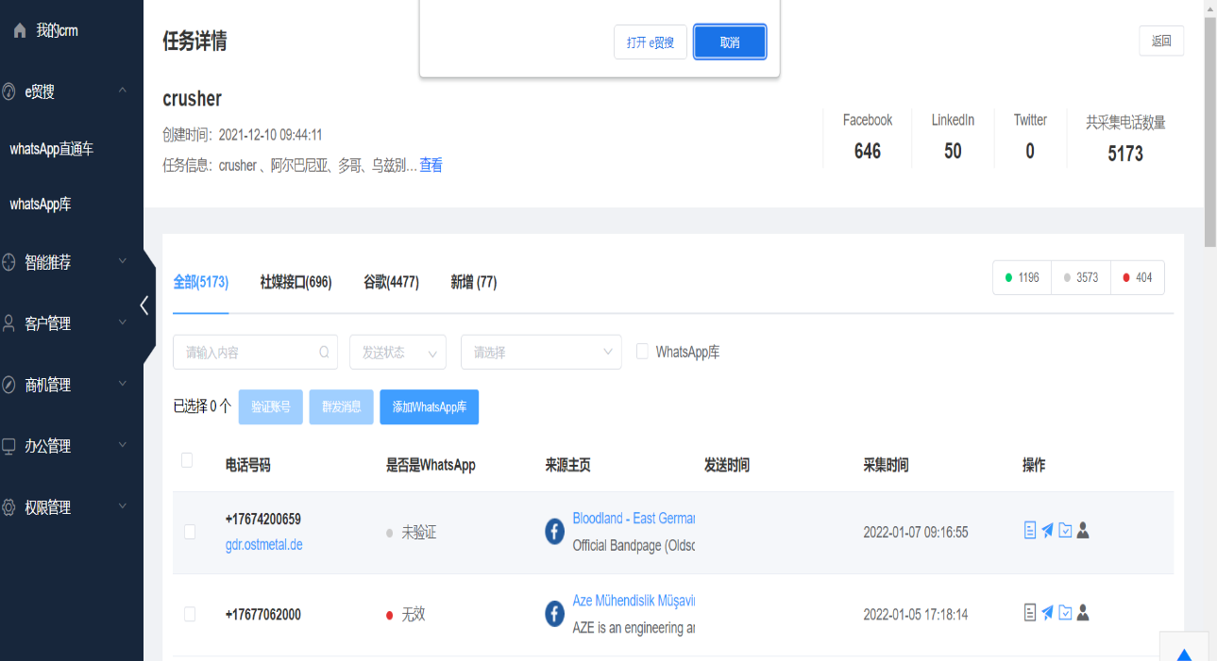Click the Facebook 646 count stat
The height and width of the screenshot is (661, 1217).
point(868,137)
